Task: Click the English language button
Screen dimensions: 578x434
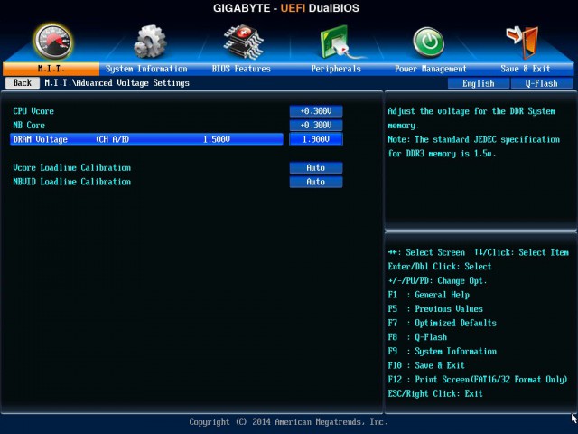Action: click(x=479, y=83)
